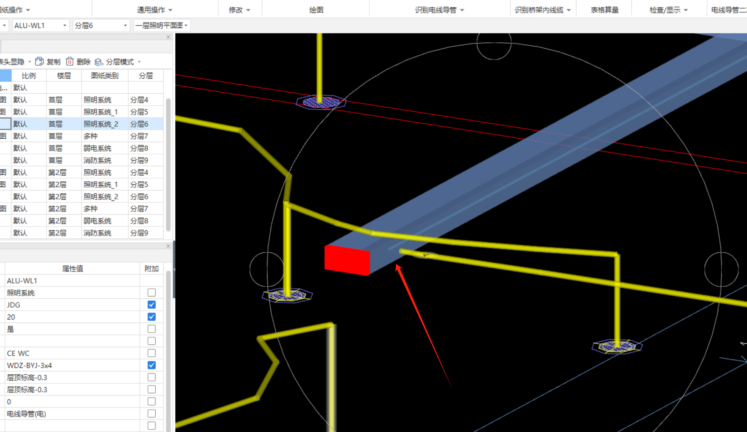
Task: Toggle checkbox in empty row above CE WC
Action: 151,341
